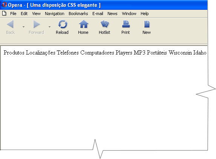Expand the Back history dropdown arrow

click(23, 27)
